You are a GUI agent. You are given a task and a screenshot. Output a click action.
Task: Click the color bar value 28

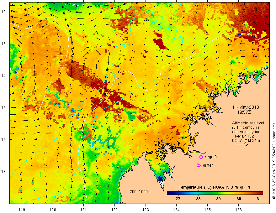[198, 199]
